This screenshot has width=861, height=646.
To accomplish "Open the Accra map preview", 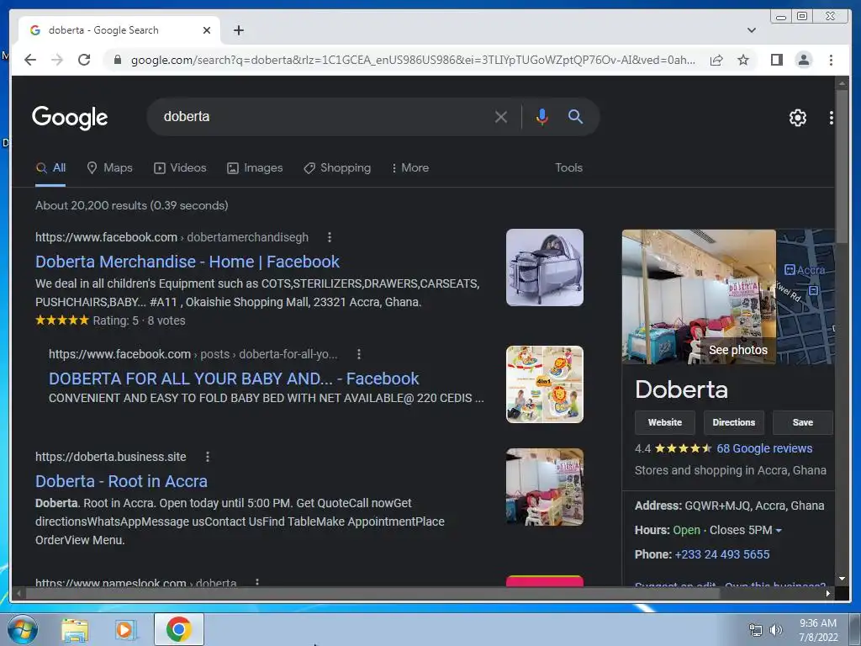I will pyautogui.click(x=806, y=297).
